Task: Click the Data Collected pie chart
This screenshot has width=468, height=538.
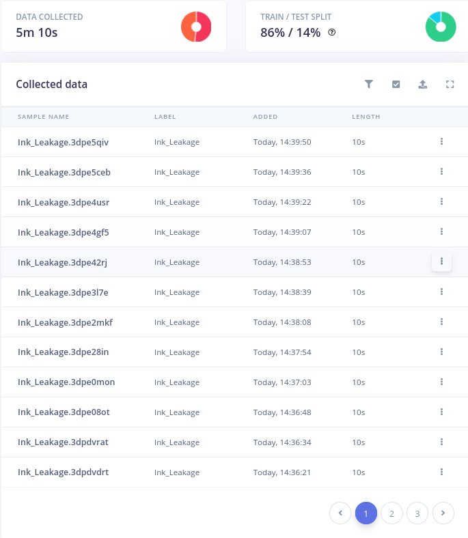Action: pyautogui.click(x=196, y=27)
